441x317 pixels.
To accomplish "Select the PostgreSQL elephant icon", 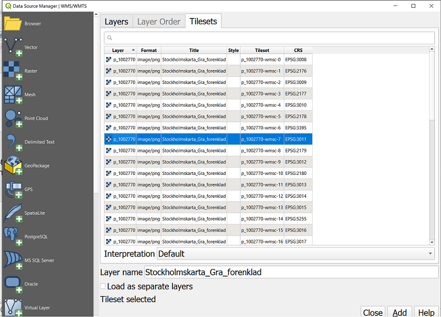I will click(13, 237).
